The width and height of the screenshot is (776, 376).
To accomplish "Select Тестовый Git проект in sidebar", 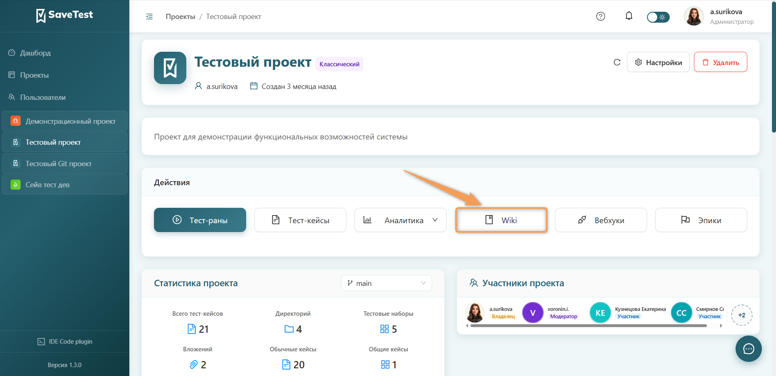I will coord(65,163).
